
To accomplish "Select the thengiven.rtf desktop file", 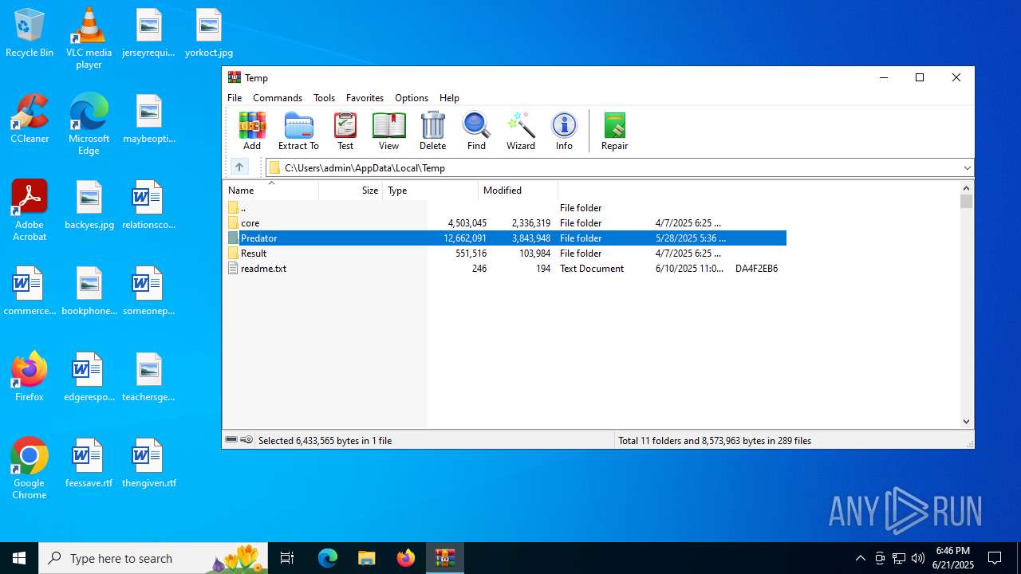I will [x=149, y=464].
